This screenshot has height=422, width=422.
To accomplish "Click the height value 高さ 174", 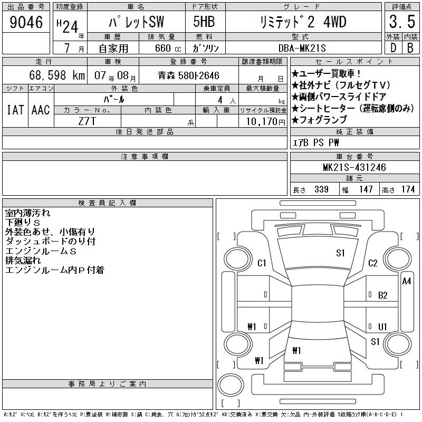I will 398,189.
